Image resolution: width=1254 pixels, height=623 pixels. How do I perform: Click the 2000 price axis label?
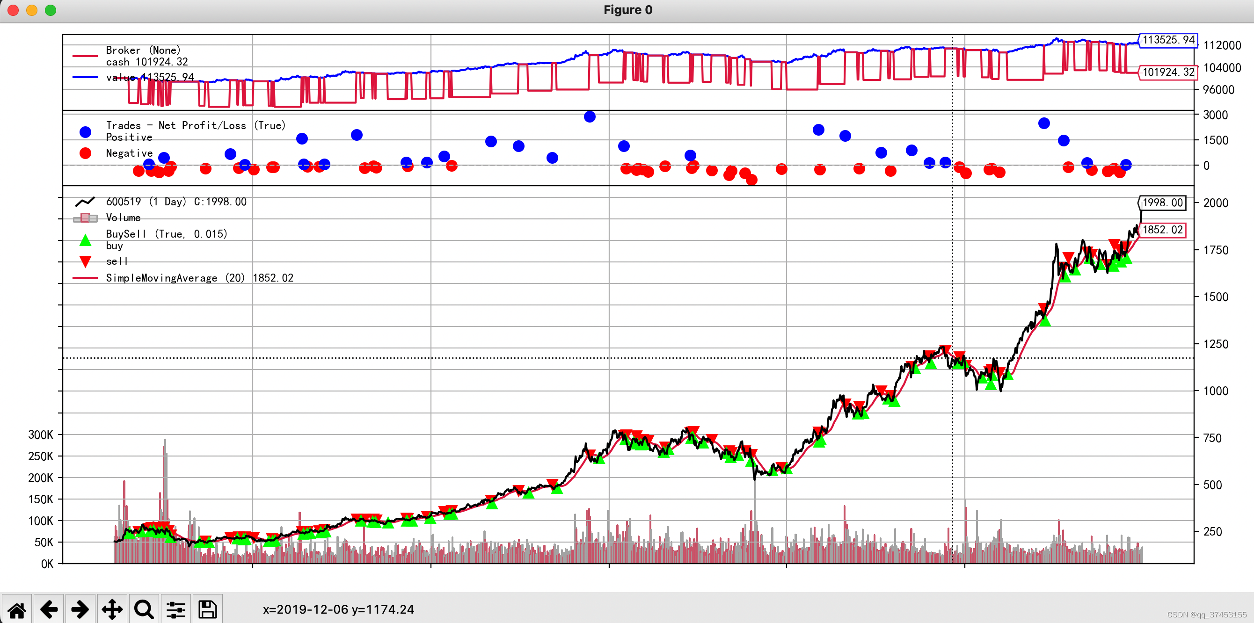pos(1215,203)
